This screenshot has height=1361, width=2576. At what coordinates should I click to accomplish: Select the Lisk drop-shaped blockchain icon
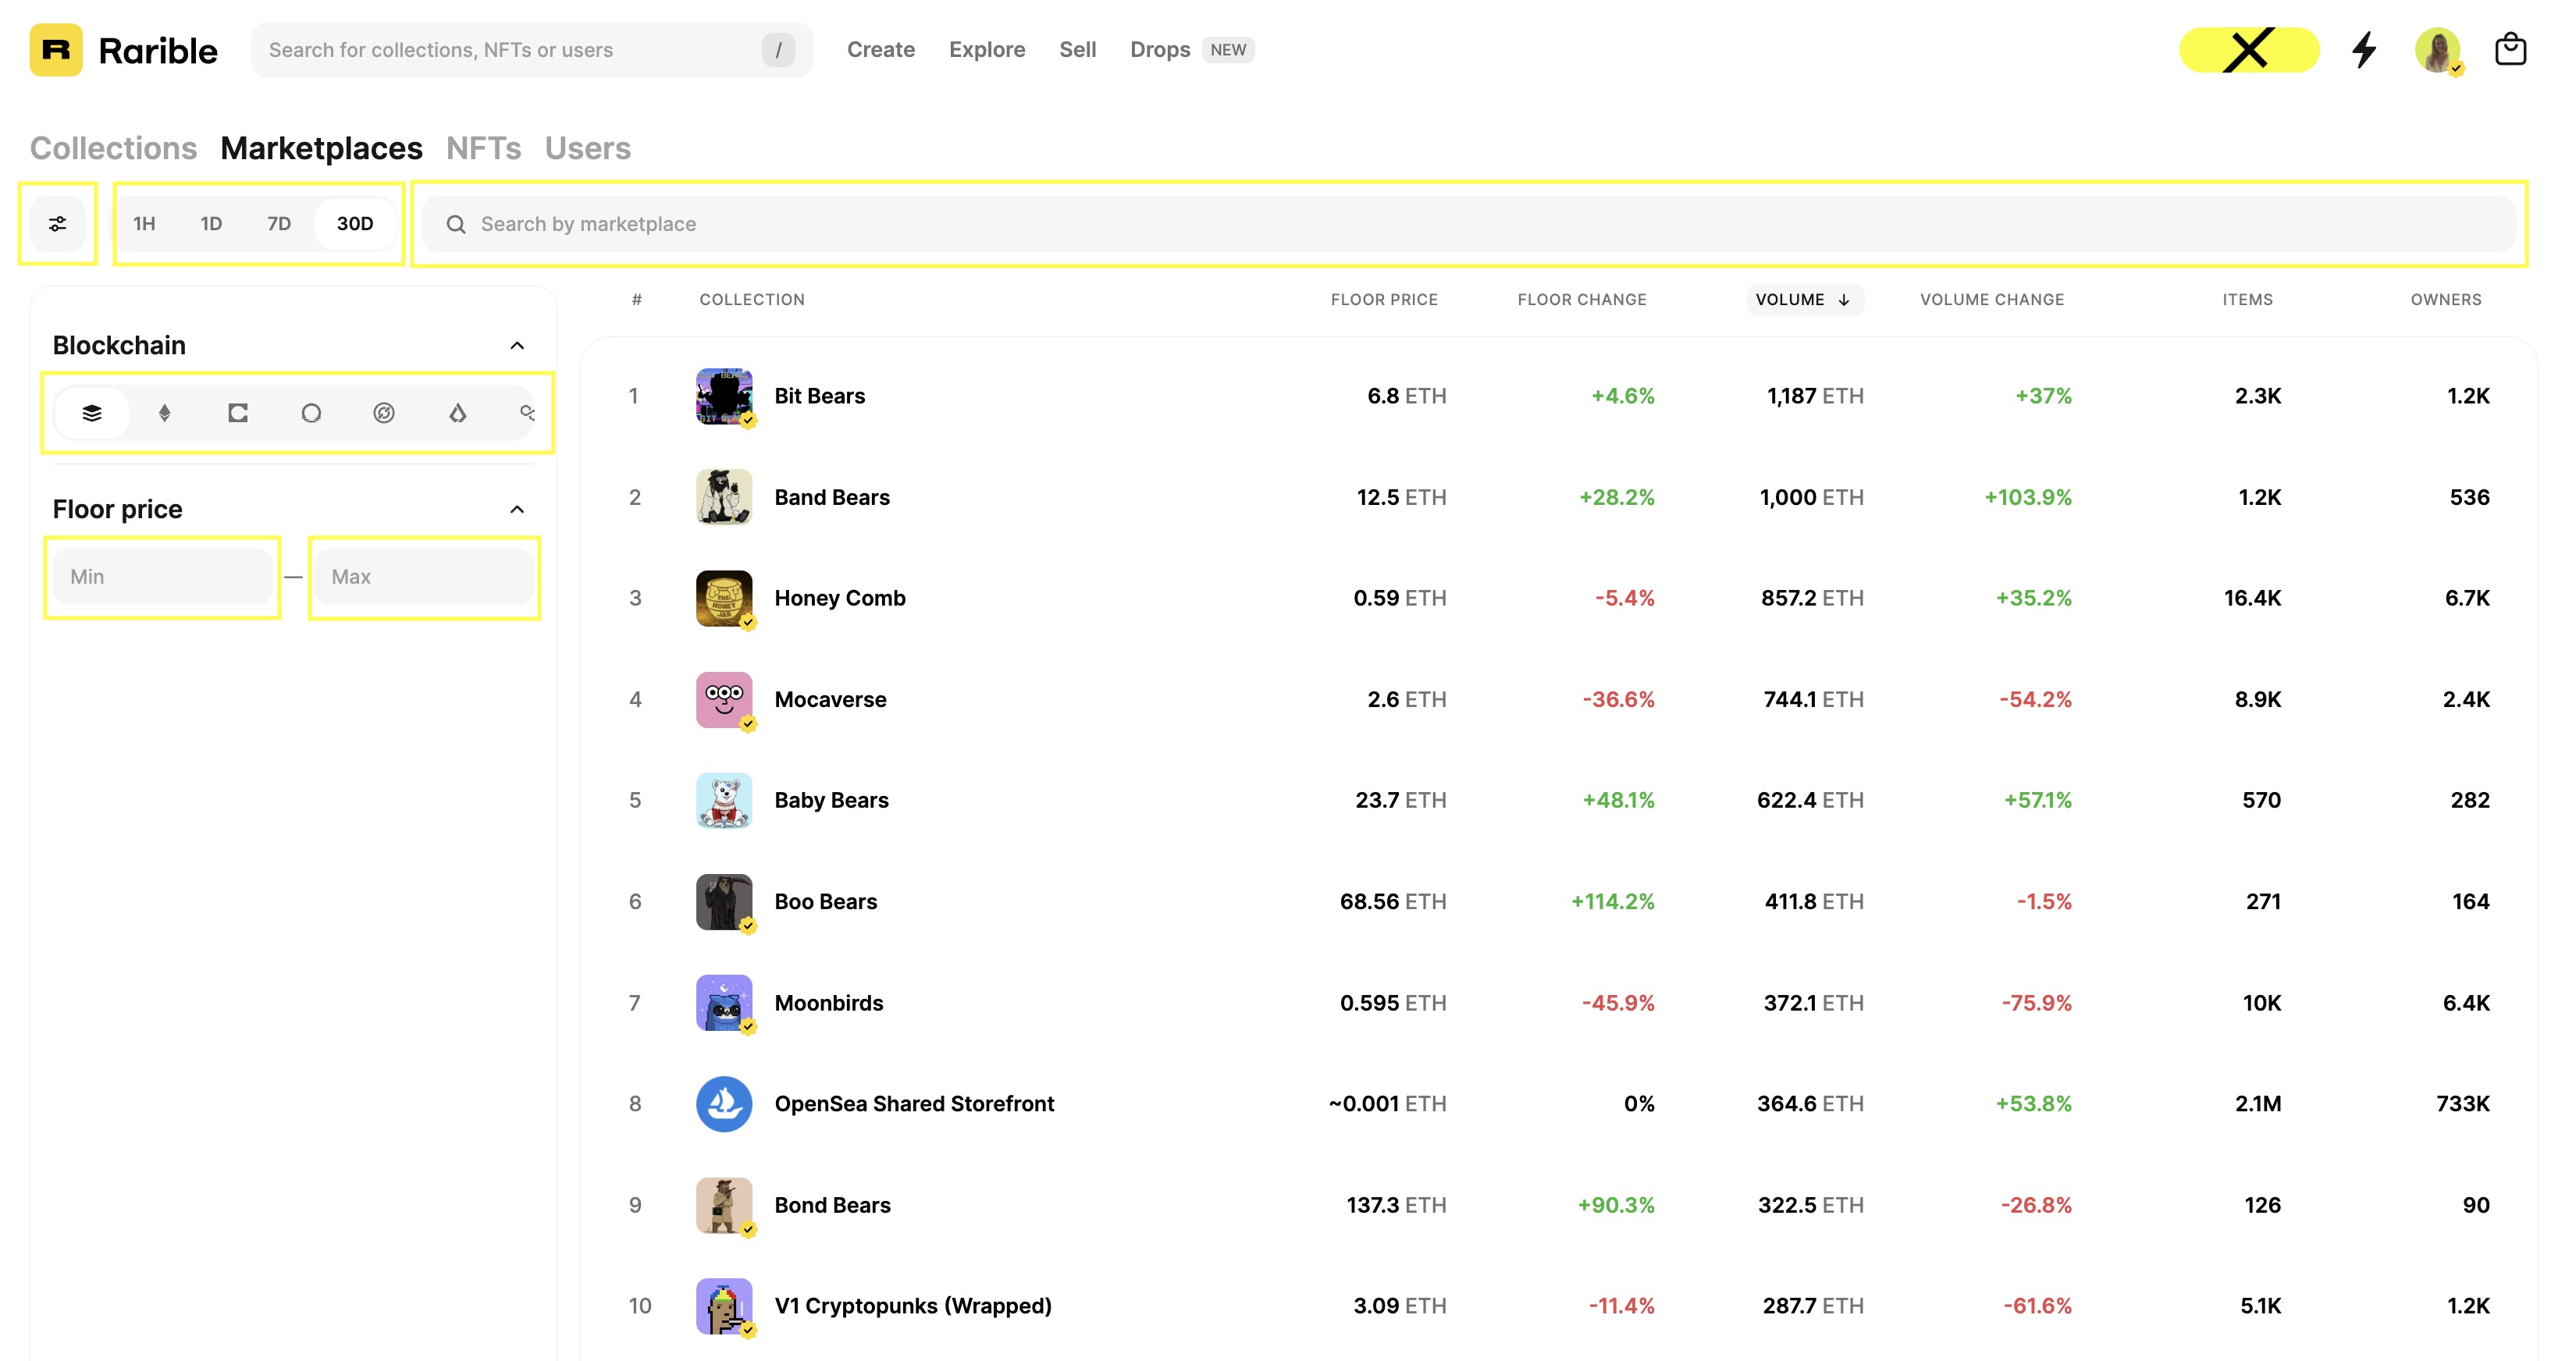(x=457, y=413)
